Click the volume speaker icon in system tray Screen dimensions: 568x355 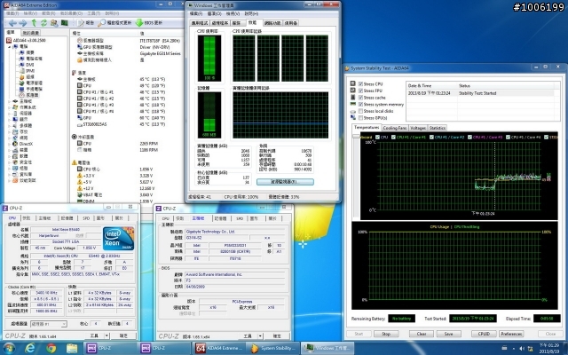pyautogui.click(x=522, y=349)
